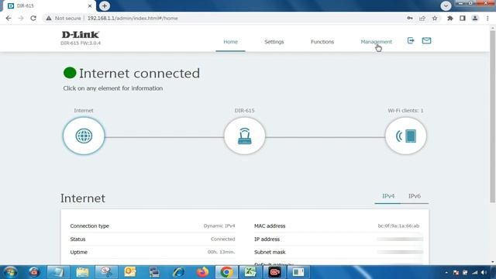Open the Management menu

click(x=376, y=42)
